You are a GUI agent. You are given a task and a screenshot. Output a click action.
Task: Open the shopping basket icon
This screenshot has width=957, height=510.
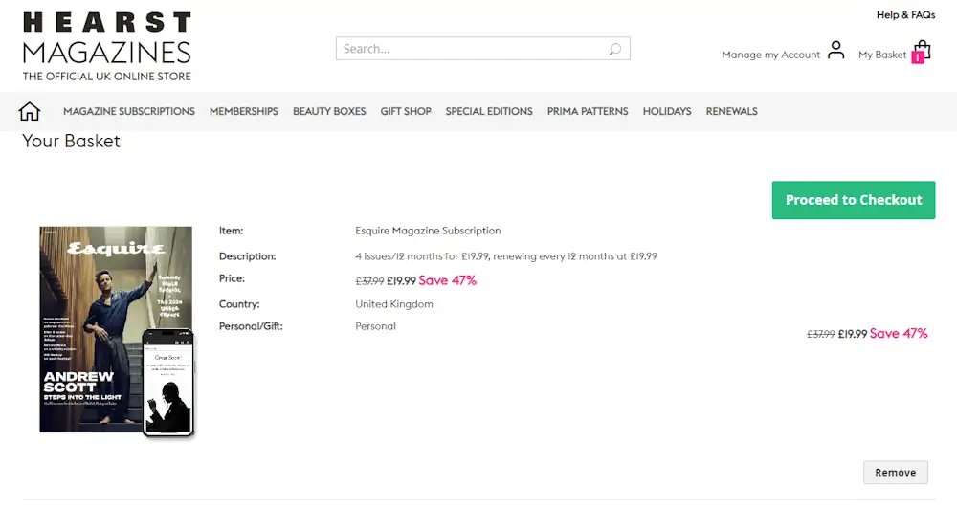pyautogui.click(x=922, y=52)
